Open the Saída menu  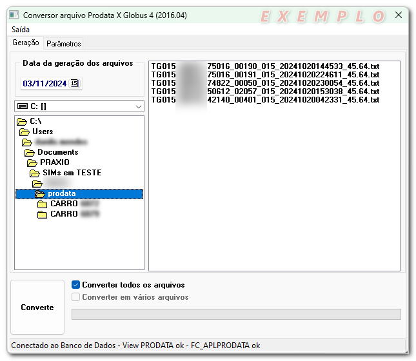21,30
